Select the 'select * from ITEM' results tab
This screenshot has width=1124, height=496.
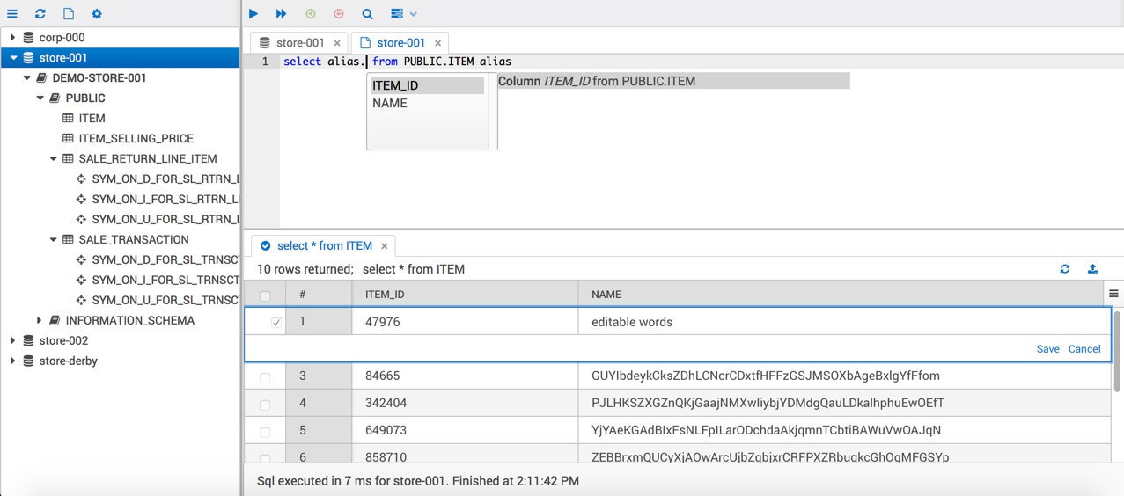[x=324, y=246]
